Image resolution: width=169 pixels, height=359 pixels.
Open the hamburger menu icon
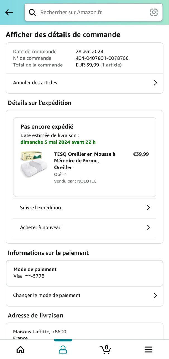(148, 349)
